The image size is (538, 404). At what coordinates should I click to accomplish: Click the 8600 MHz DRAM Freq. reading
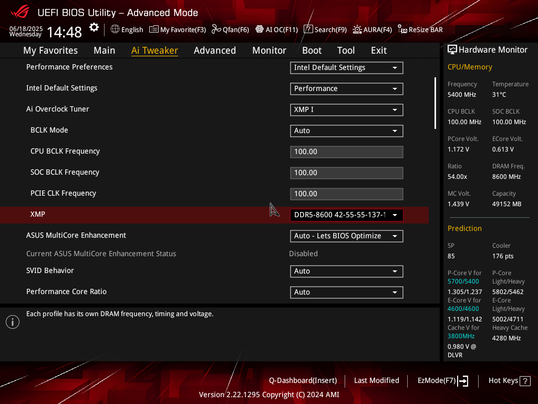click(x=506, y=177)
